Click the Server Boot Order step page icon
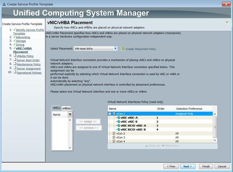 pos(15,59)
